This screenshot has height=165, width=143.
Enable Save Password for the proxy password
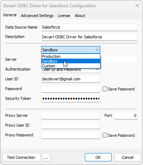[105, 135]
